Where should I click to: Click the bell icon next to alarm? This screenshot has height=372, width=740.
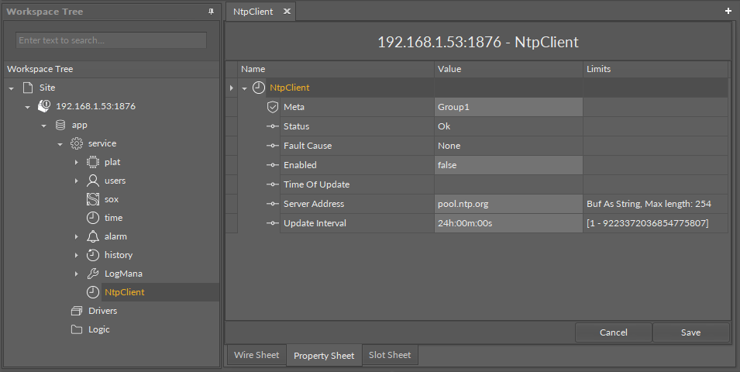pos(92,236)
